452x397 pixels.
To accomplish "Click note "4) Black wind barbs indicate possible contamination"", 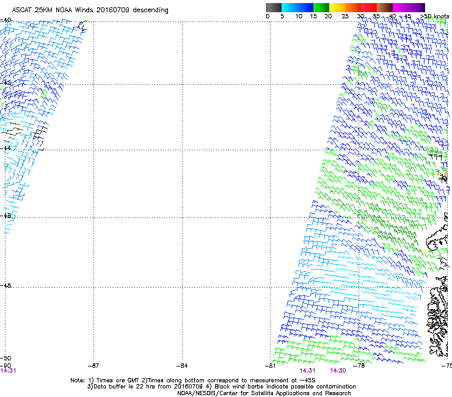I will (x=280, y=387).
